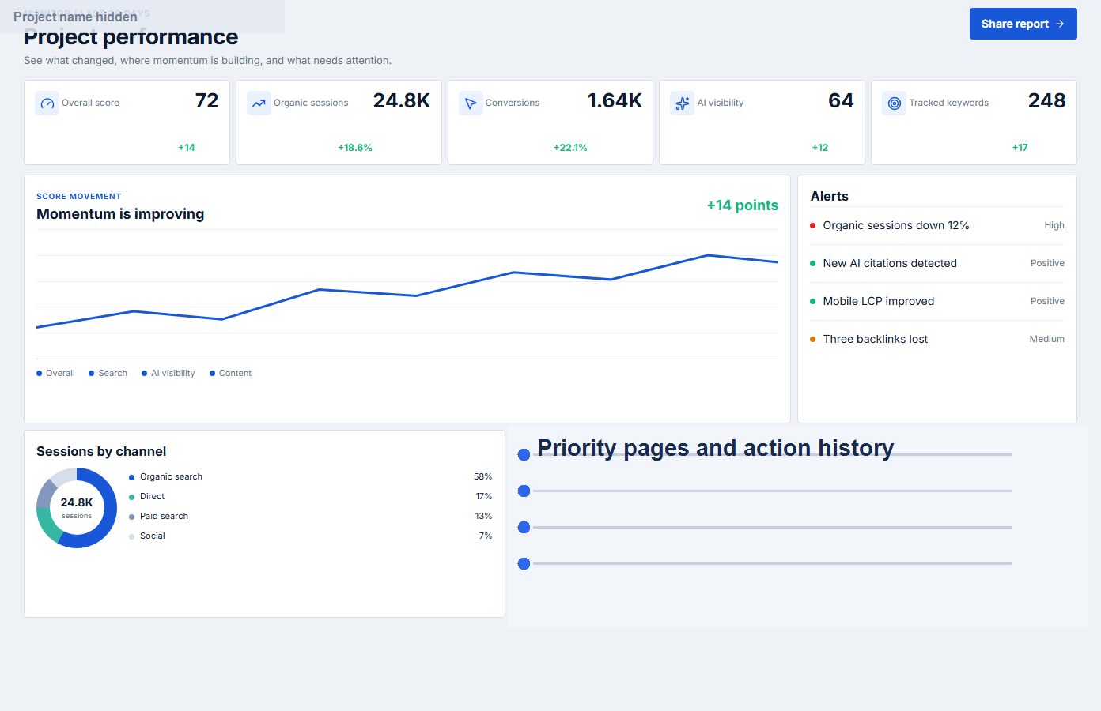Image resolution: width=1101 pixels, height=711 pixels.
Task: Click the Tracked keywords target icon
Action: [x=895, y=103]
